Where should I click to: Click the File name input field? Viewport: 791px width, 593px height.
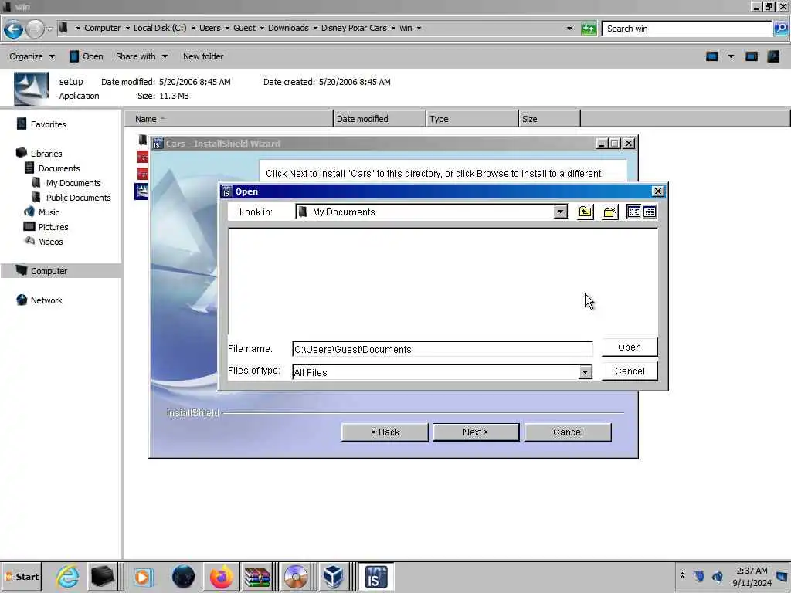(443, 349)
